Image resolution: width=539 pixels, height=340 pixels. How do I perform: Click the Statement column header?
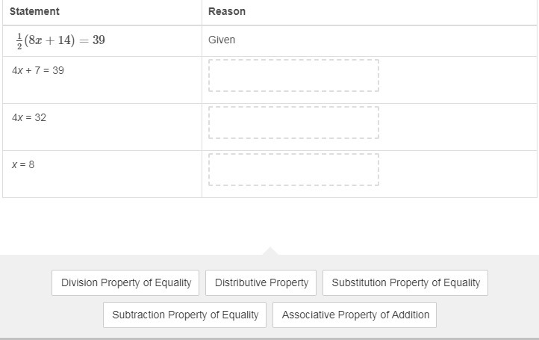point(34,11)
